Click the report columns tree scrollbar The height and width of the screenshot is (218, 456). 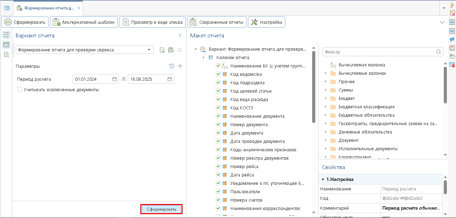coord(314,87)
